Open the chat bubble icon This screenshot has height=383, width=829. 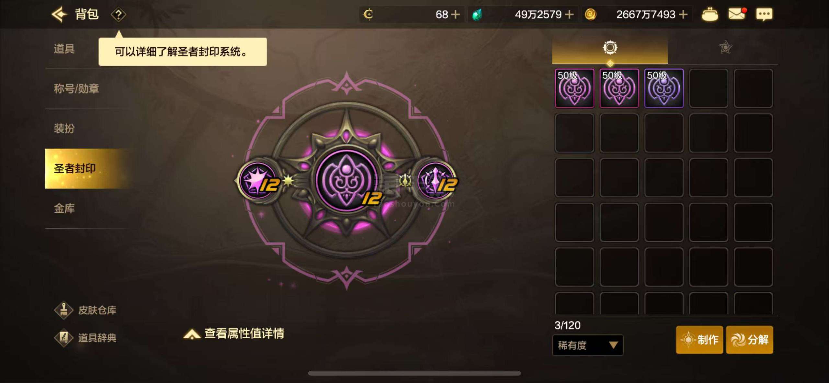click(764, 15)
